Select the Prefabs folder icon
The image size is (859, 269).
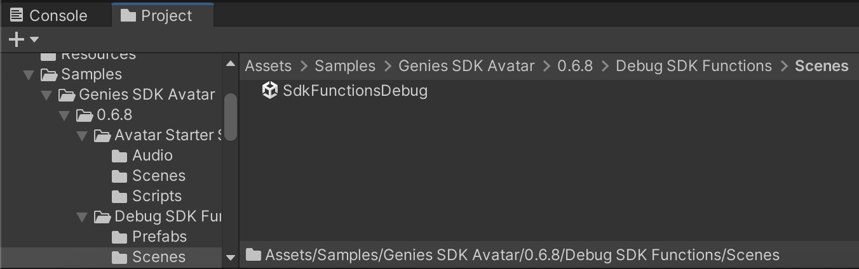coord(119,237)
